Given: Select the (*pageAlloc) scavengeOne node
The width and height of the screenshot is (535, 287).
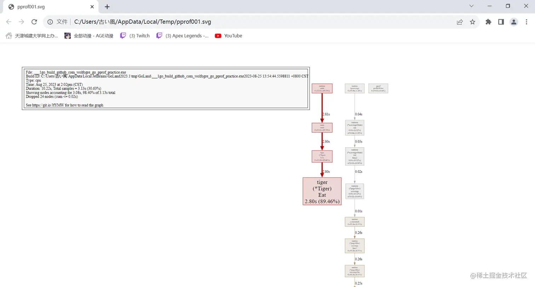Looking at the screenshot, I should 355,271.
